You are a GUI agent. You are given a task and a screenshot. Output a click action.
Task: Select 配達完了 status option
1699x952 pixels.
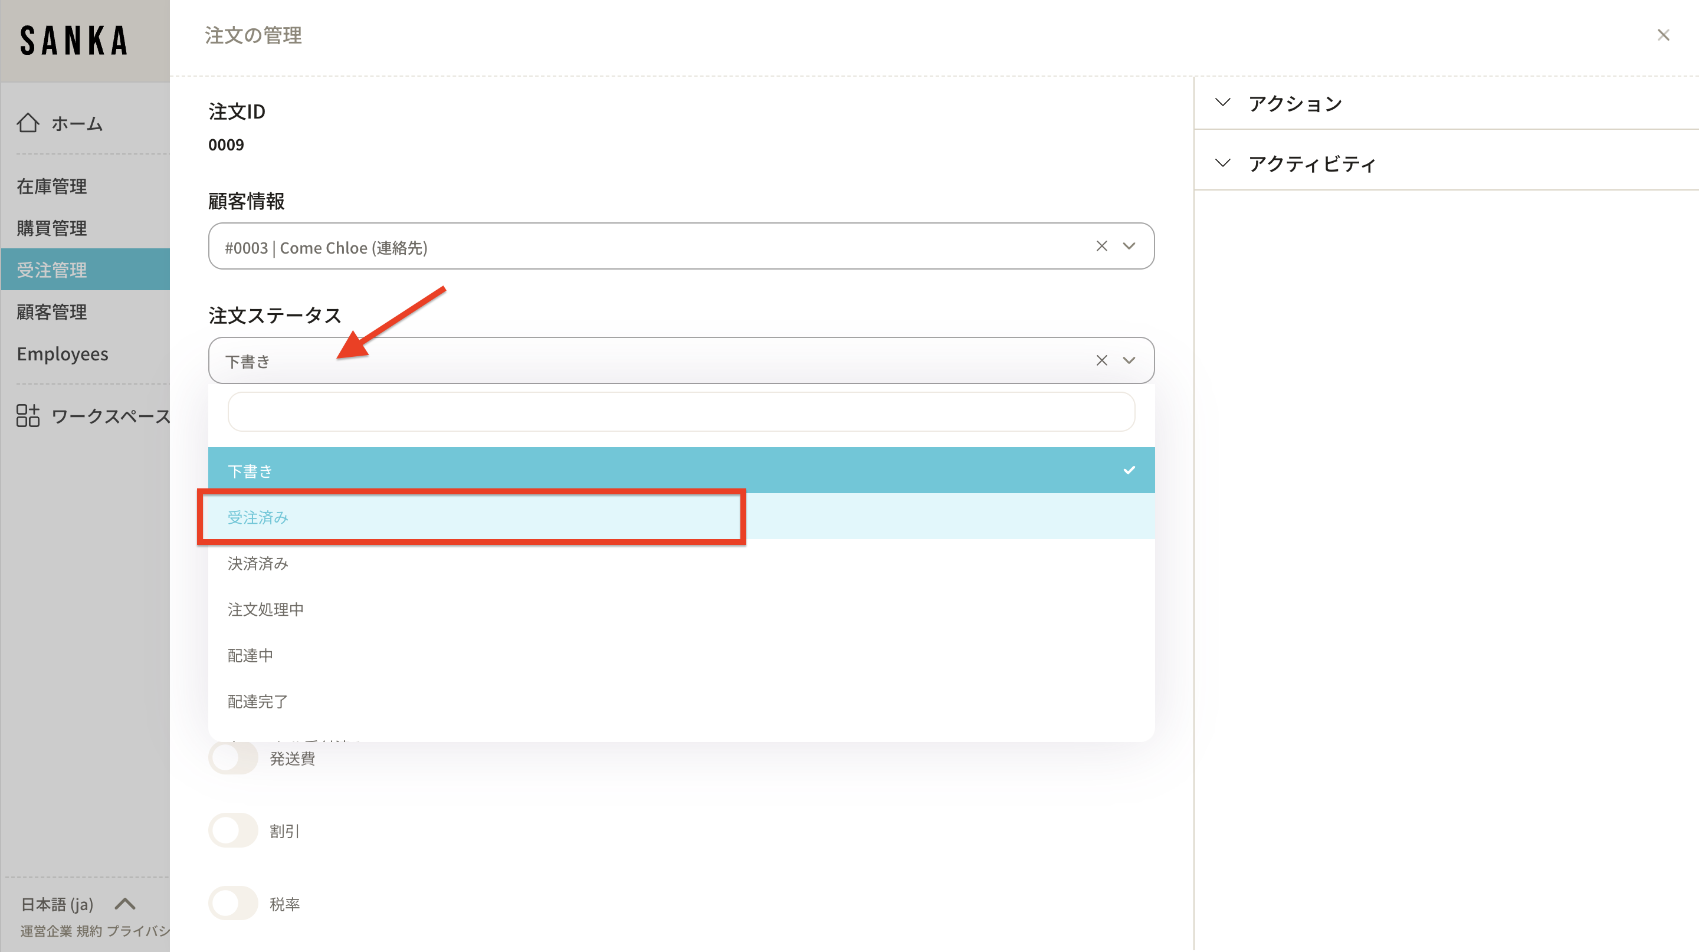(x=258, y=701)
